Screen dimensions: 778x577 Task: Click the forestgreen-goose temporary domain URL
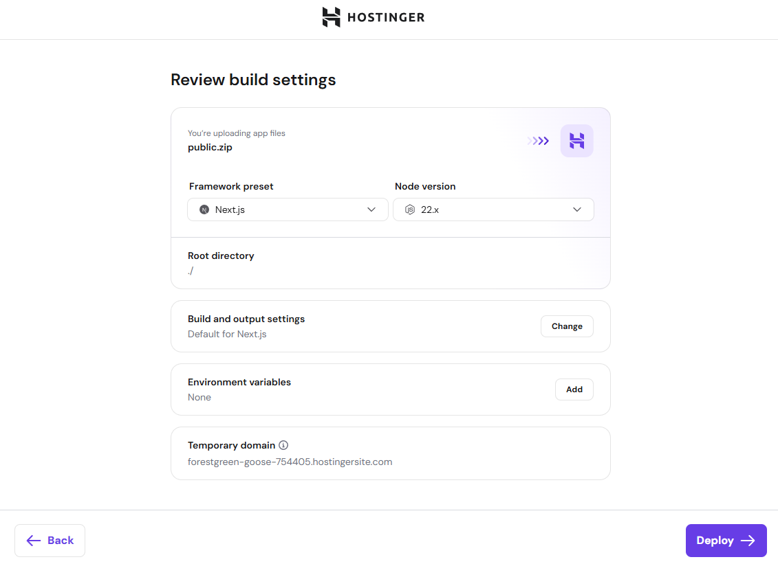[x=290, y=462]
